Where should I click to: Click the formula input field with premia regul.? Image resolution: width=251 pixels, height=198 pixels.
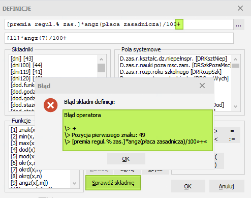click(119, 24)
